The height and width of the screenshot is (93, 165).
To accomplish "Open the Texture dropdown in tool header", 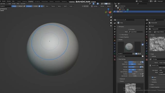I will (54, 6).
